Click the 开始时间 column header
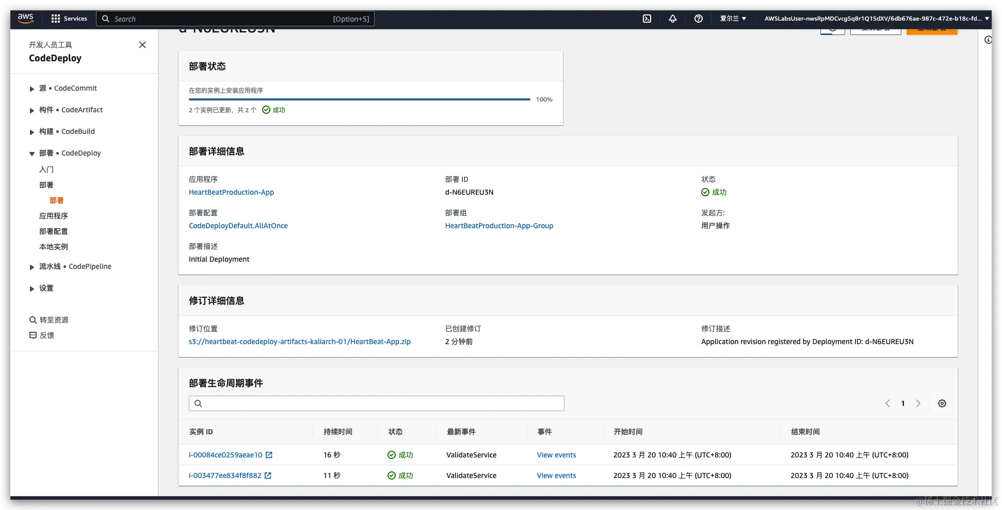This screenshot has height=510, width=1002. (x=628, y=432)
